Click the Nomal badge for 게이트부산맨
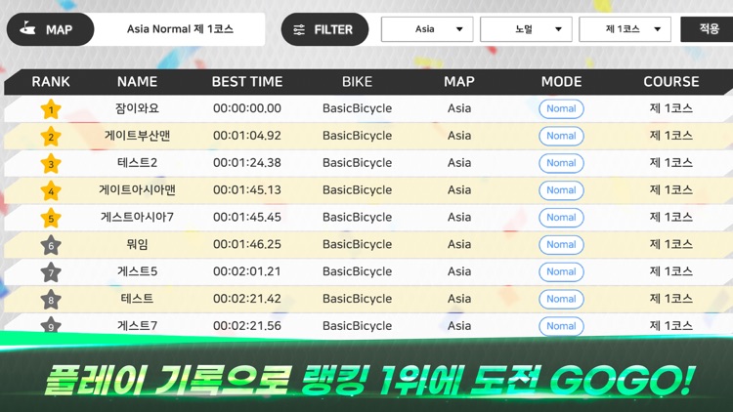The width and height of the screenshot is (733, 412). click(561, 136)
